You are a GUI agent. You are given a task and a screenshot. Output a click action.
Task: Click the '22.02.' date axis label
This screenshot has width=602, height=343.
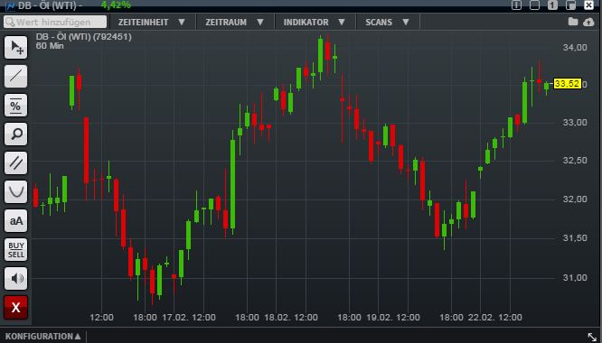482,318
